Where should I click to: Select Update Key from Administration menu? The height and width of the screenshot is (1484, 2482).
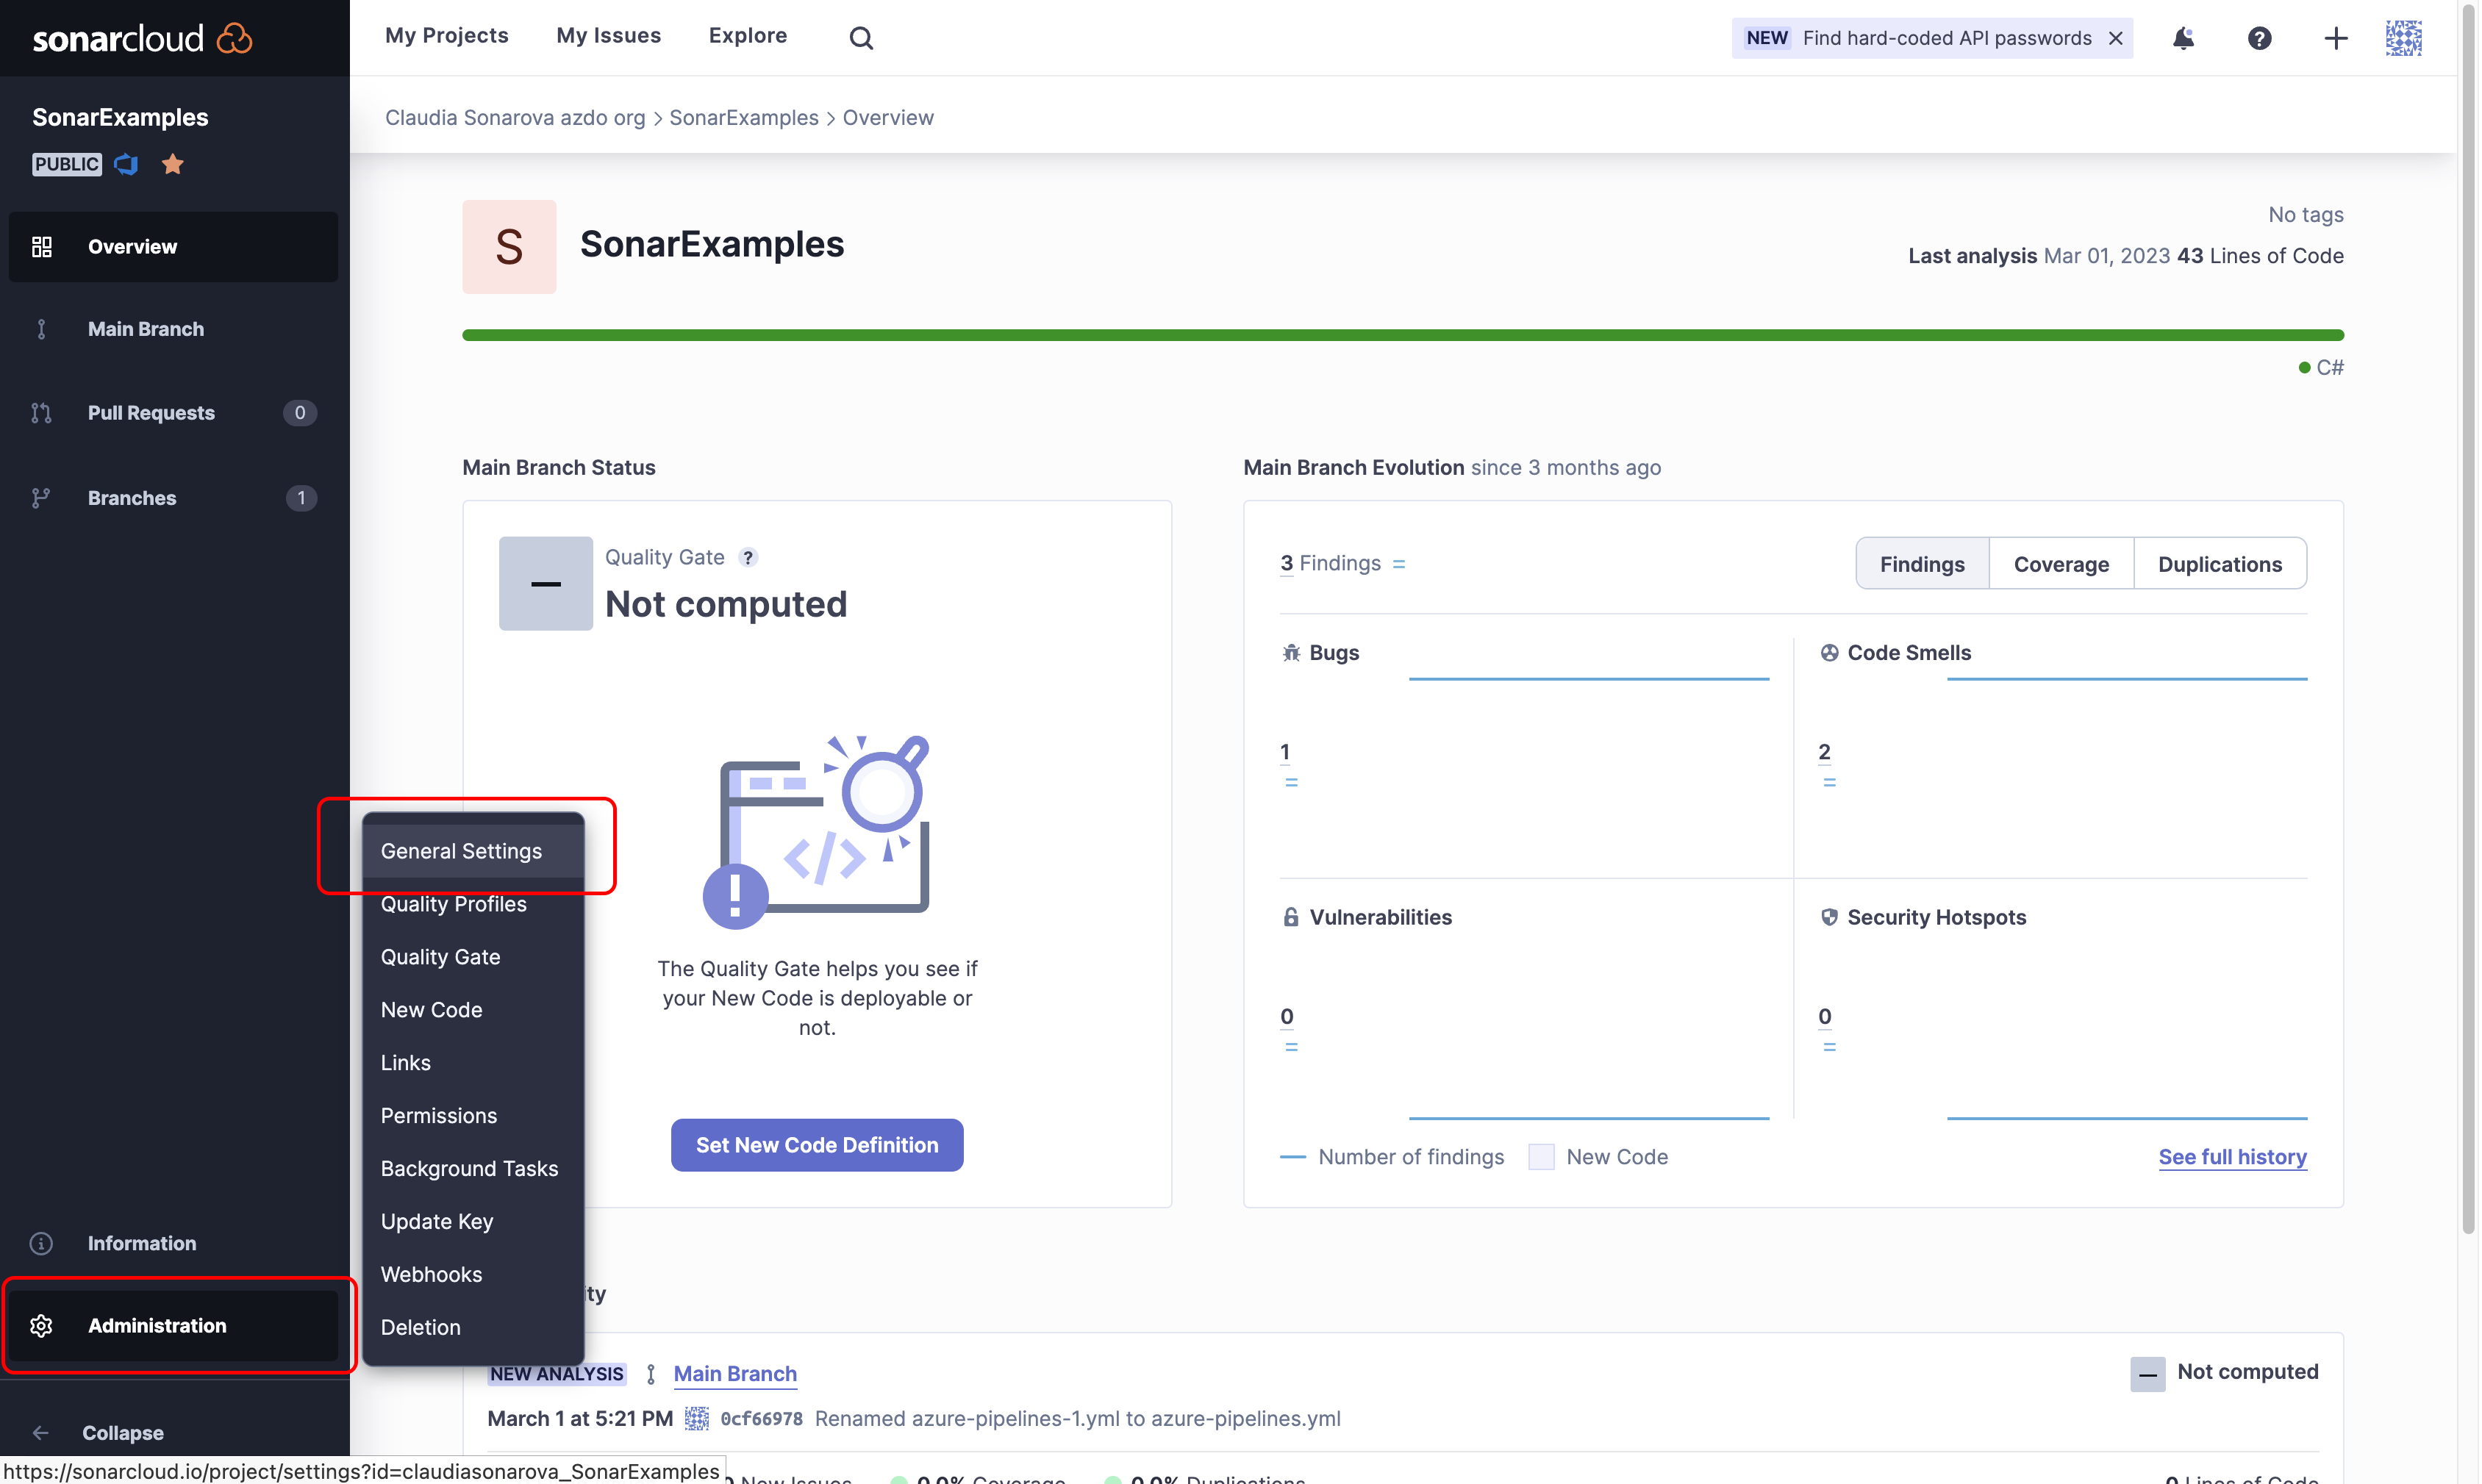[473, 1222]
